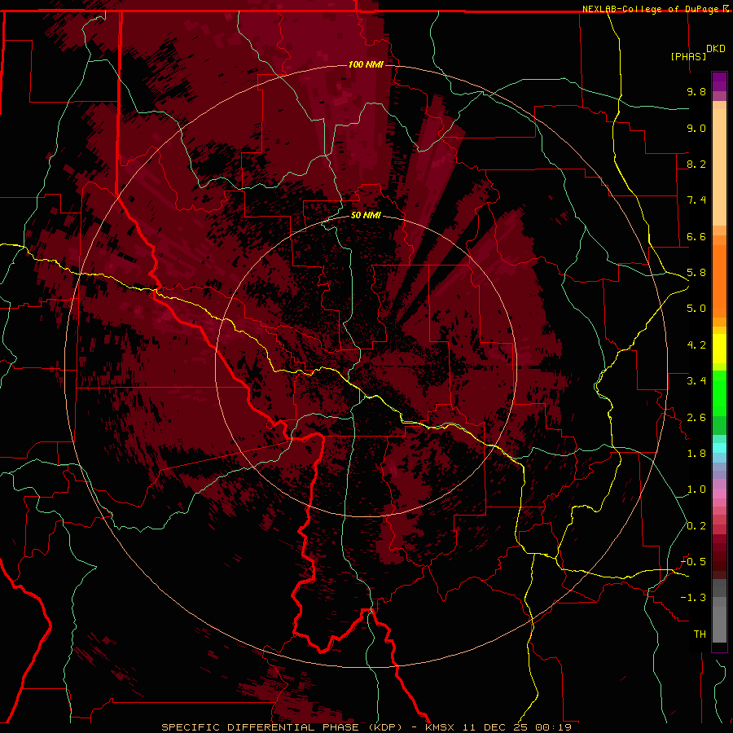
Task: Pick the pink segment of the color bar
Action: (x=719, y=494)
